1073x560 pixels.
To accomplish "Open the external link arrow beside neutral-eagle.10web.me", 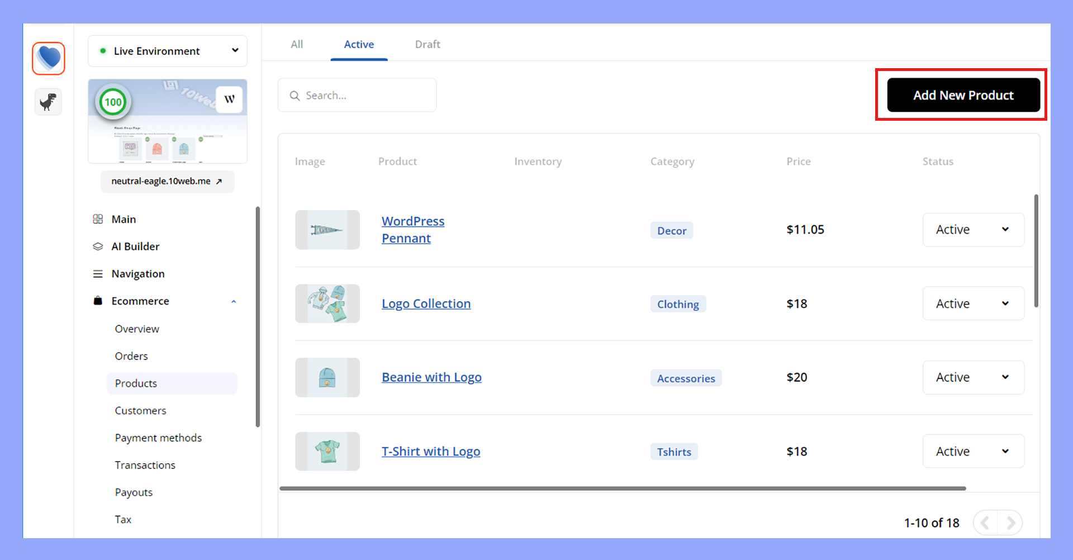I will 219,181.
